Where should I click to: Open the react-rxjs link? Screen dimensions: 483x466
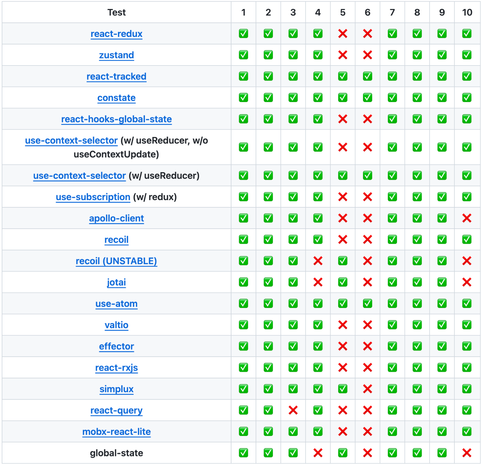(116, 368)
